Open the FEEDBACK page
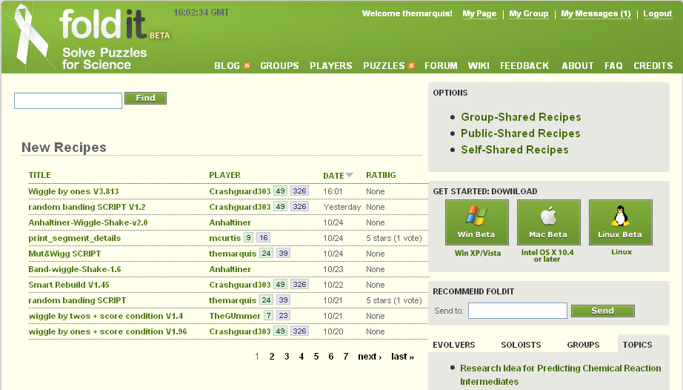The width and height of the screenshot is (683, 390). pos(524,66)
